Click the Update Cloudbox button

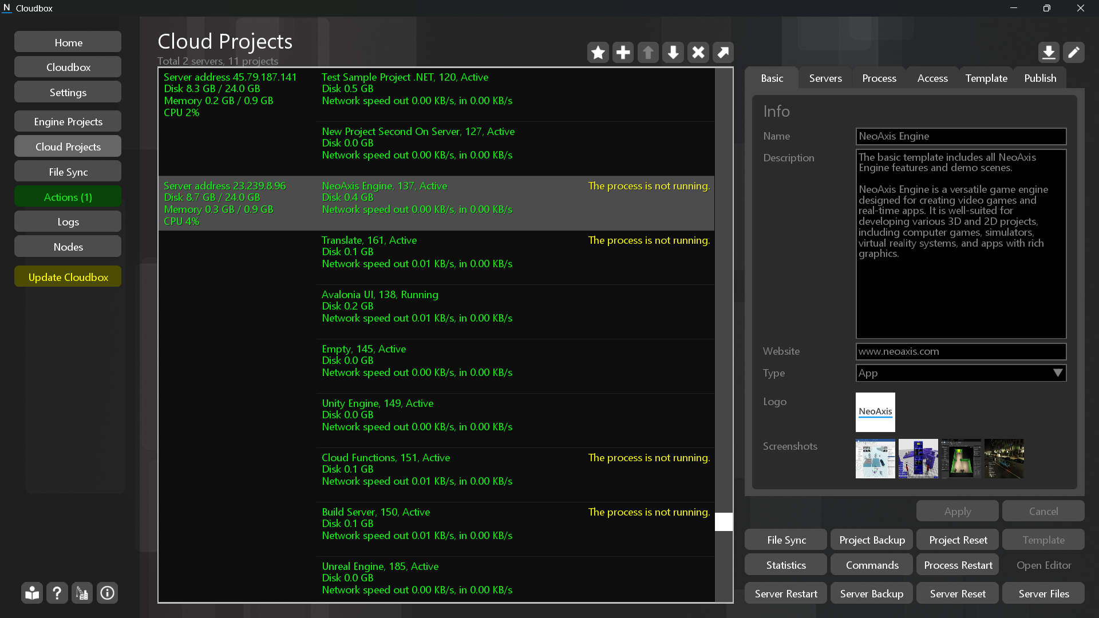[68, 277]
